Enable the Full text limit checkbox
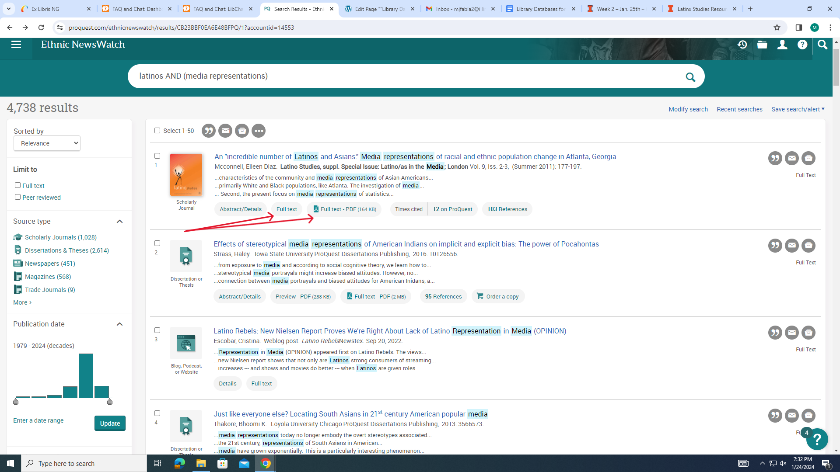The width and height of the screenshot is (840, 472). click(x=18, y=185)
